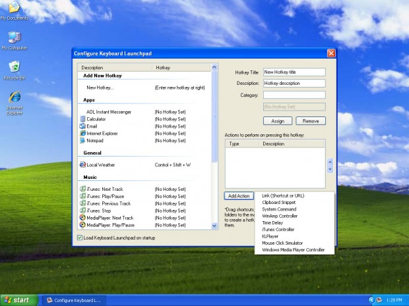Screen dimensions: 409x306
Task: Click the Local Weather icon
Action: coord(82,165)
